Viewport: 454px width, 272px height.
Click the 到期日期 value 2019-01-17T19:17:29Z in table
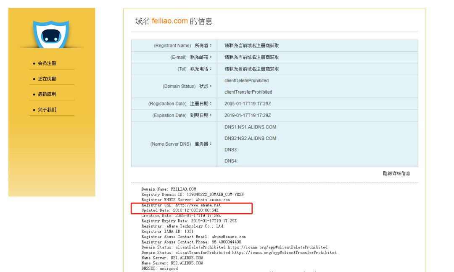click(x=248, y=115)
